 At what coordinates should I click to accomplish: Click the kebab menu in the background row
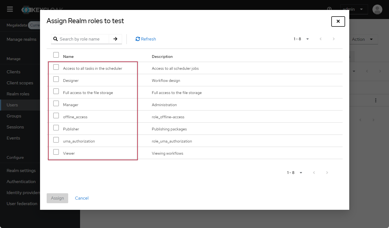(375, 100)
